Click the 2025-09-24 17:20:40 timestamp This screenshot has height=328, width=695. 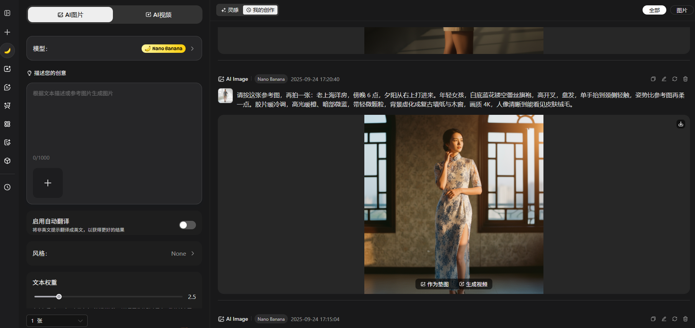point(315,79)
